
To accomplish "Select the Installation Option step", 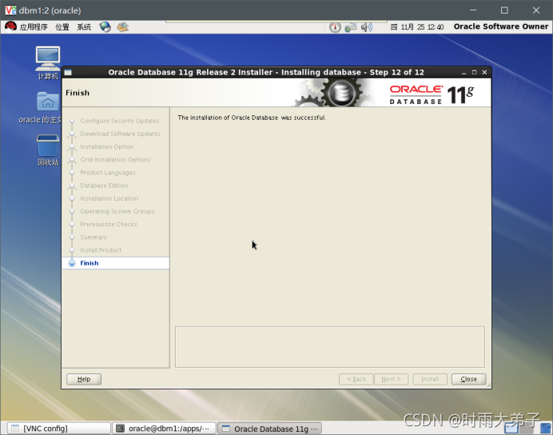I will point(107,147).
